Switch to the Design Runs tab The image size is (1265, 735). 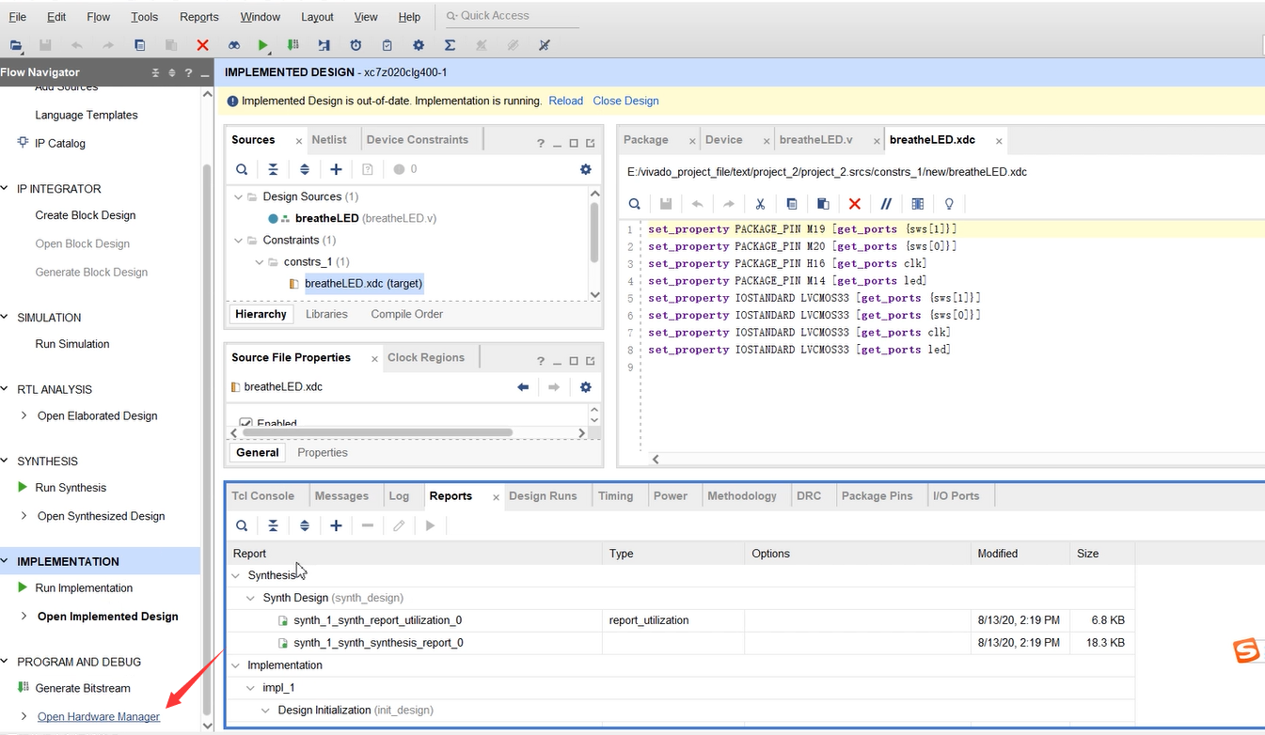coord(543,495)
